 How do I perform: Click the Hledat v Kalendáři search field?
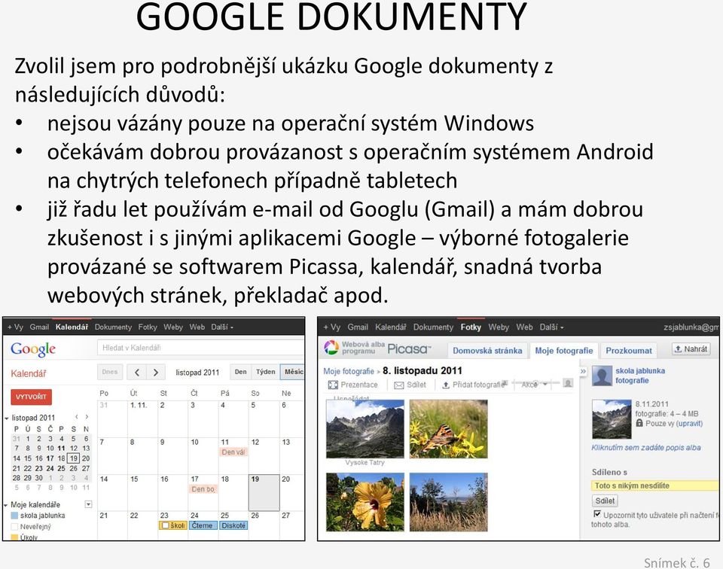pos(200,348)
